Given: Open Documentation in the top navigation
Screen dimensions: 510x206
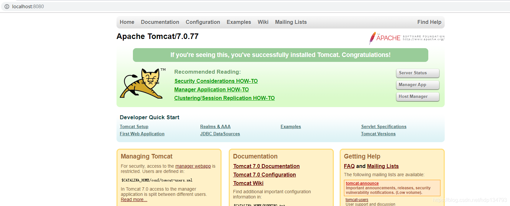Looking at the screenshot, I should [x=160, y=22].
